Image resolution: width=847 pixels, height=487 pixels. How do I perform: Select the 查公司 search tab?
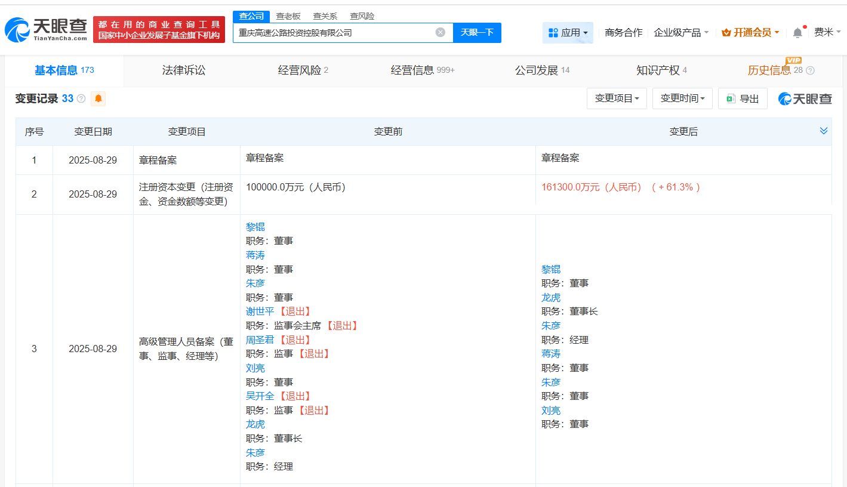click(251, 16)
